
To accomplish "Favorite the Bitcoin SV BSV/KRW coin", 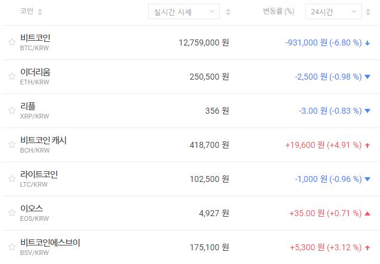I will tap(11, 247).
